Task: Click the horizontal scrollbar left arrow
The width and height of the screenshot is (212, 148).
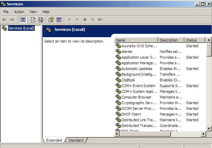Action: point(117,134)
